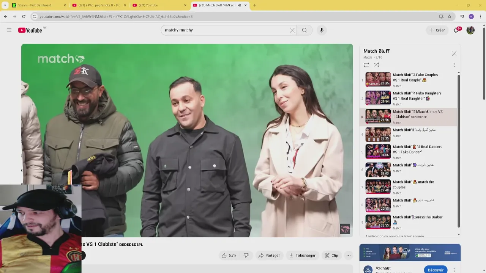The image size is (486, 273).
Task: Open the tab search dropdown arrow
Action: pos(5,5)
